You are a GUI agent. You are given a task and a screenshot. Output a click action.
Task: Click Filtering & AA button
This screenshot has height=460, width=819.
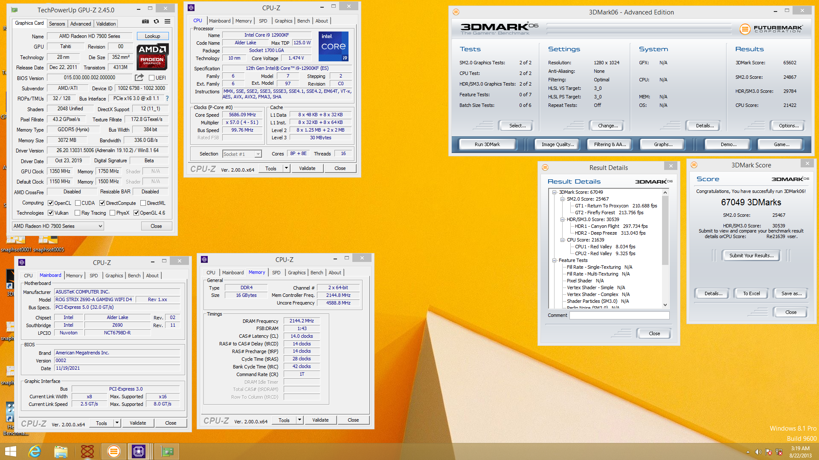(x=610, y=144)
